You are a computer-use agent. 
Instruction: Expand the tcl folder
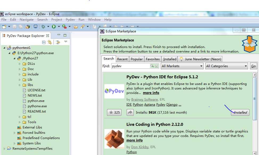point(19,117)
